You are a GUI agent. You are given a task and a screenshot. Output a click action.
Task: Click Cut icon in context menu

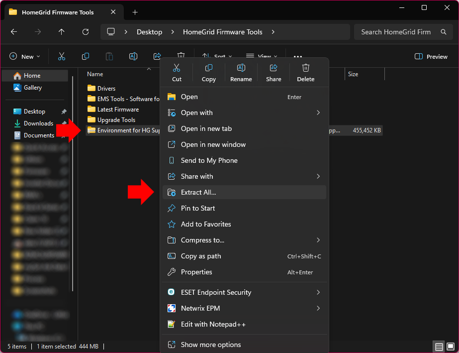pos(177,73)
